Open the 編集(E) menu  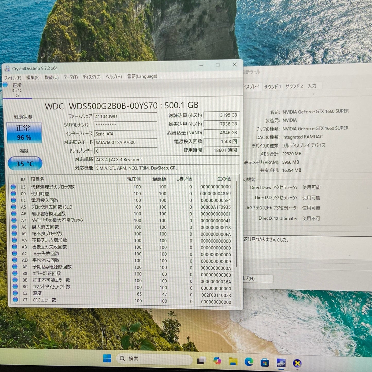[x=33, y=77]
